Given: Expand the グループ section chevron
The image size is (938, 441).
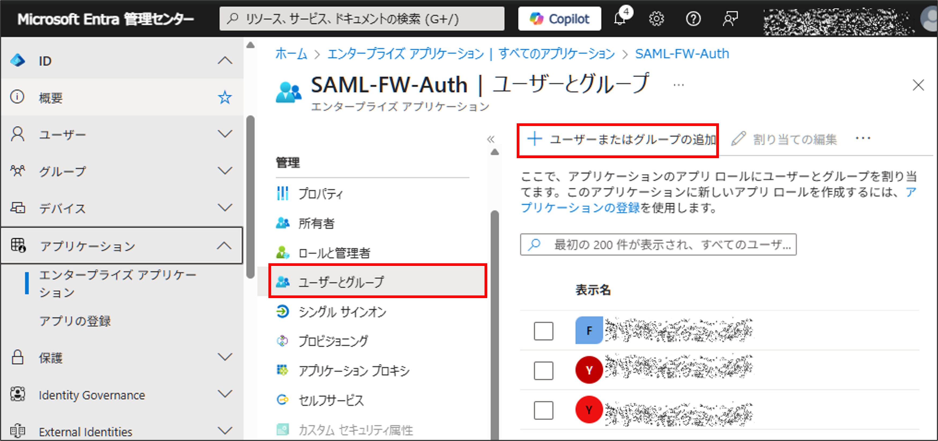Looking at the screenshot, I should coord(225,171).
